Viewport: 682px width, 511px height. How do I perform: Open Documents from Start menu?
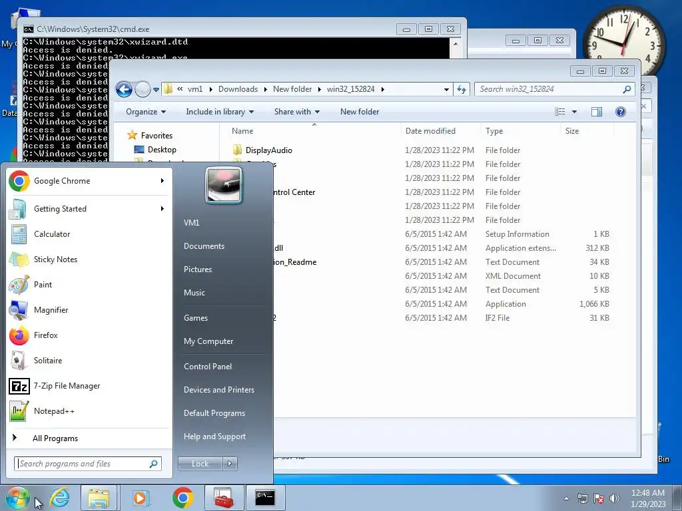[204, 246]
